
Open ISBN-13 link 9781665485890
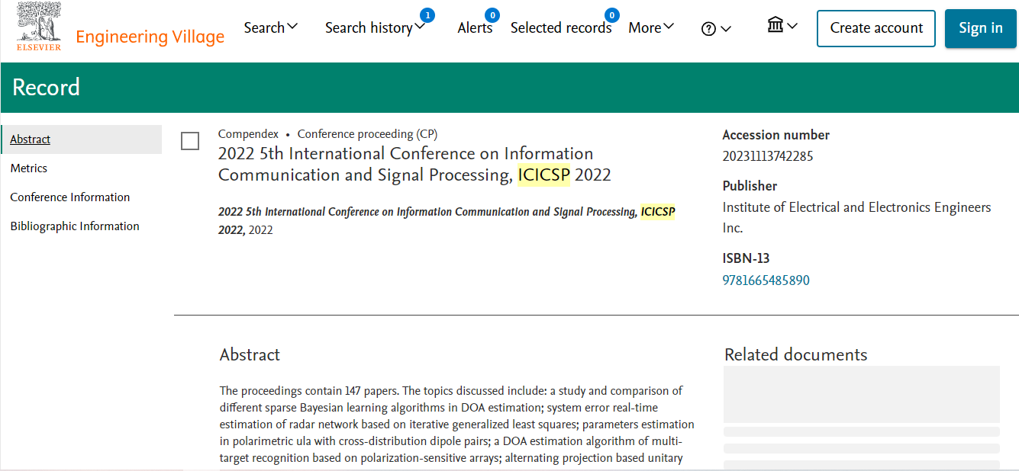pyautogui.click(x=766, y=280)
